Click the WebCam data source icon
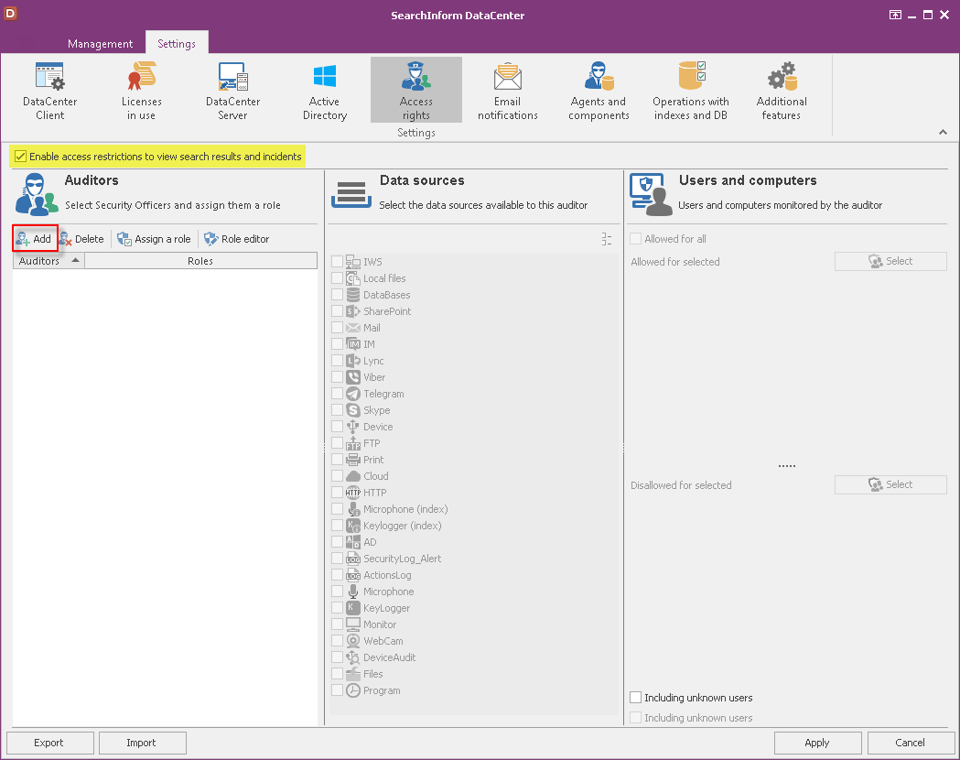Viewport: 960px width, 760px height. 353,641
